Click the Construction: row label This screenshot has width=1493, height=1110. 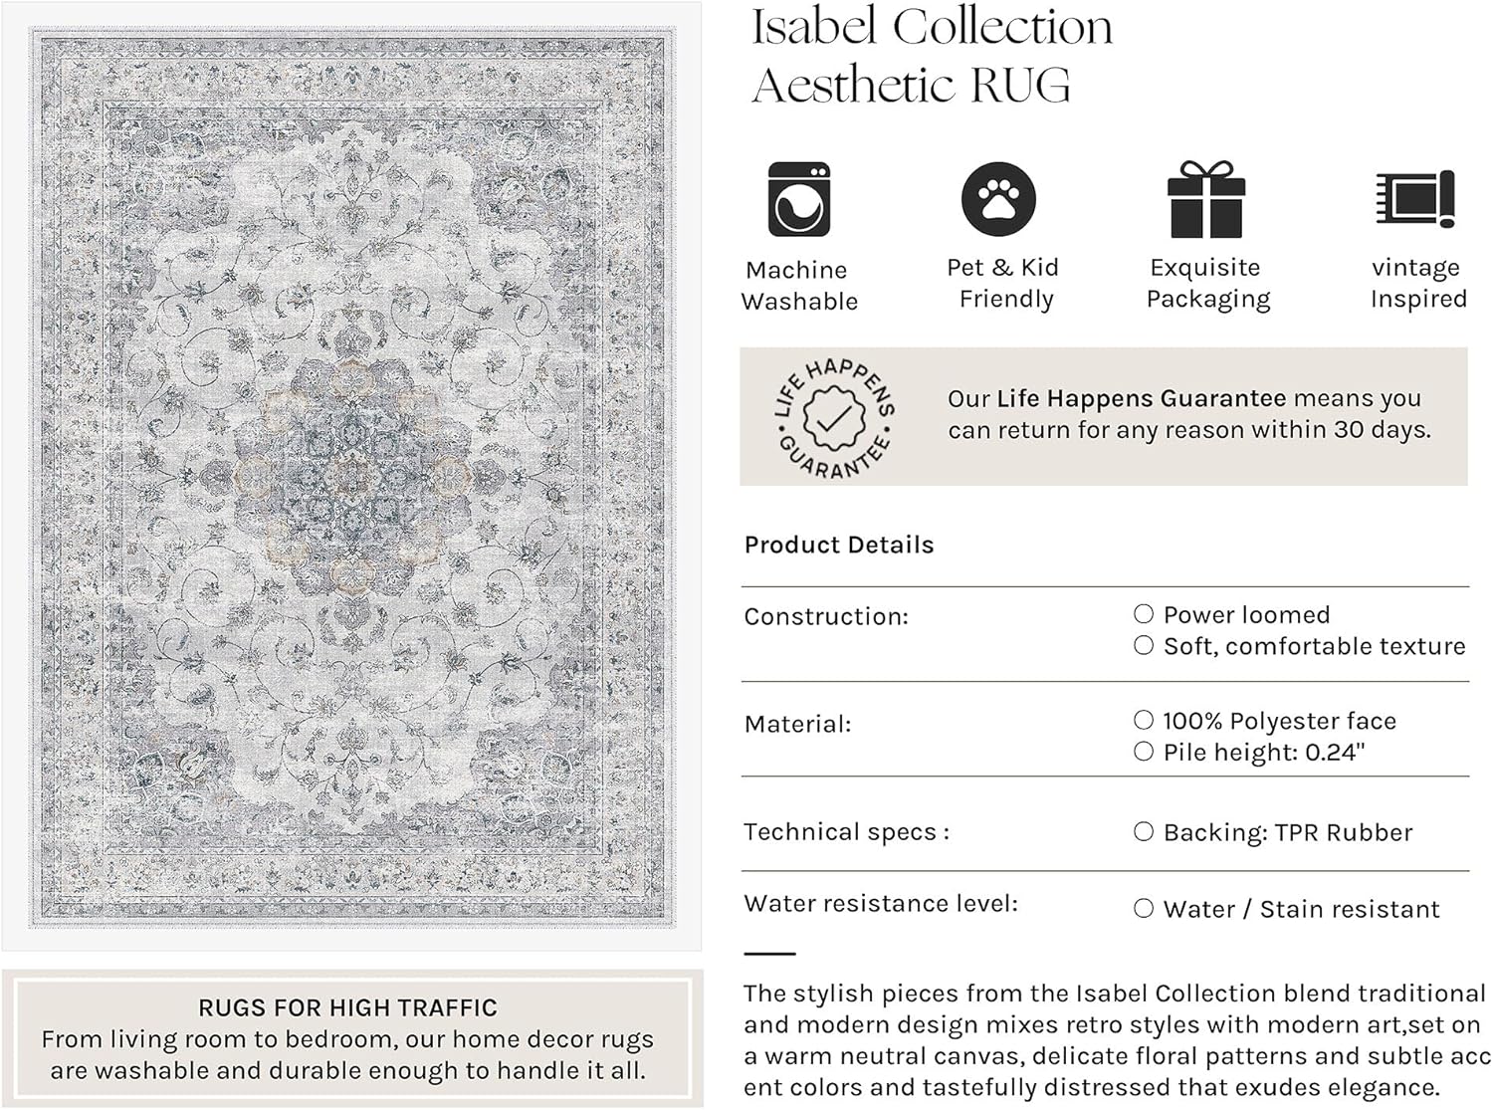point(826,616)
